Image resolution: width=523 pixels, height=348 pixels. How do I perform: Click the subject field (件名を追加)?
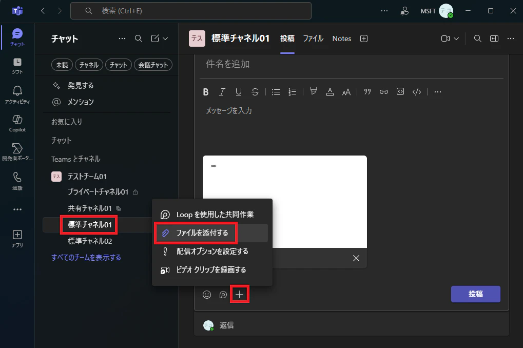coord(351,64)
